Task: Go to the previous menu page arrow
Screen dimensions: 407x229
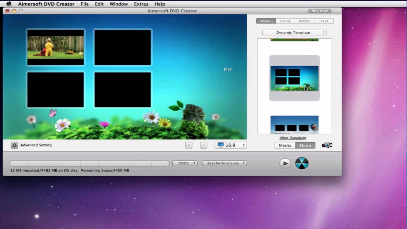Action: pyautogui.click(x=189, y=145)
